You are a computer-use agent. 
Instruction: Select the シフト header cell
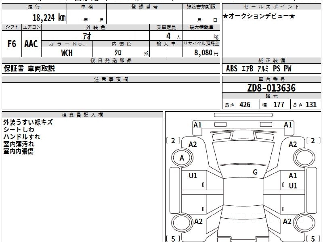coord(12,27)
